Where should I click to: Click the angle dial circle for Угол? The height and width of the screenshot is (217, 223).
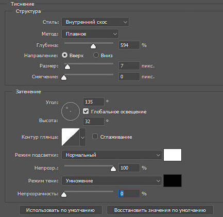[71, 111]
